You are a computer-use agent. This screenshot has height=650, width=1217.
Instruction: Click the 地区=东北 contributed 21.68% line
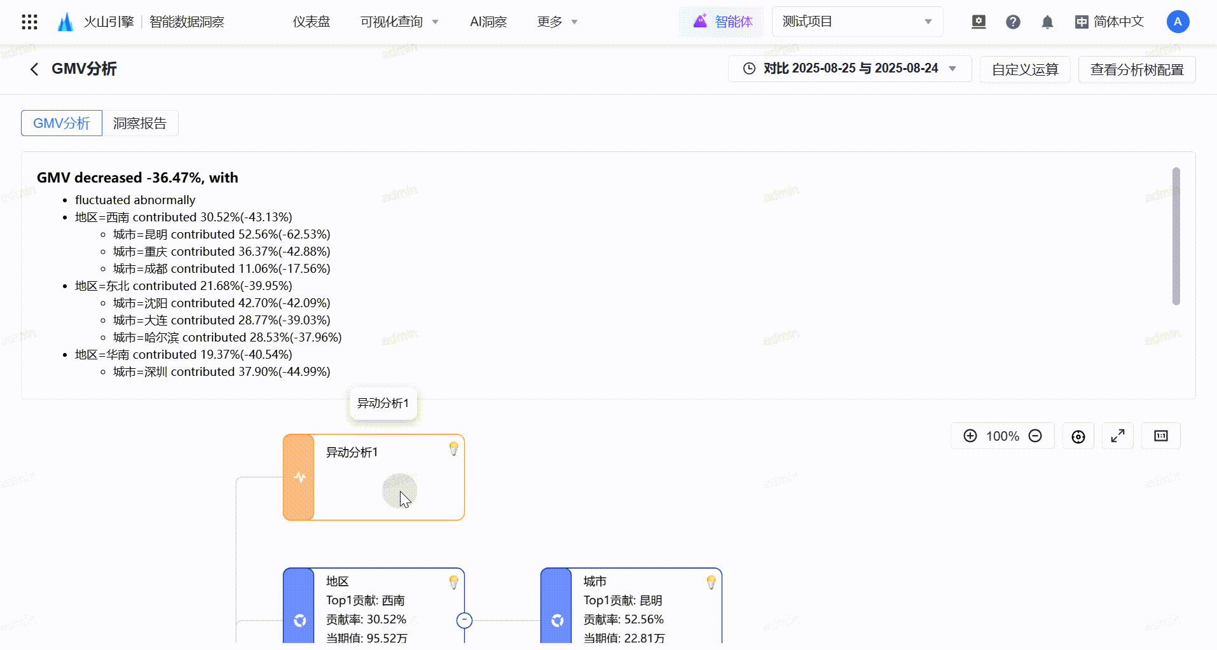pyautogui.click(x=184, y=286)
